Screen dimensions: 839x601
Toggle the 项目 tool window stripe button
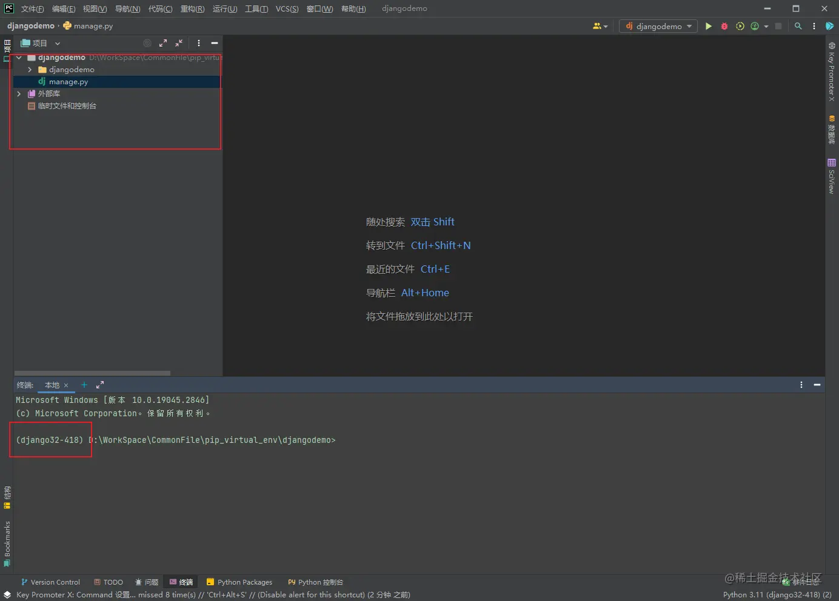[x=7, y=50]
